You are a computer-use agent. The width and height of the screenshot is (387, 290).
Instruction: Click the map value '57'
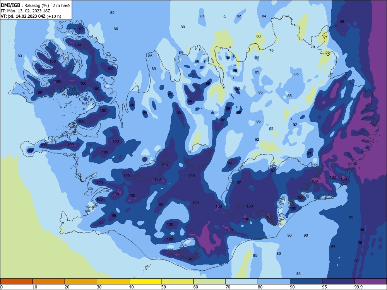pos(325,36)
